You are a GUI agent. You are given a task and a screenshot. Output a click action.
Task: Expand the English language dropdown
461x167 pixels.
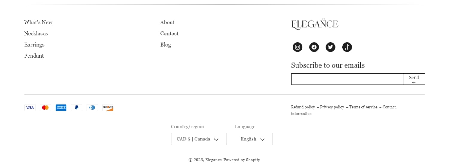pyautogui.click(x=254, y=139)
